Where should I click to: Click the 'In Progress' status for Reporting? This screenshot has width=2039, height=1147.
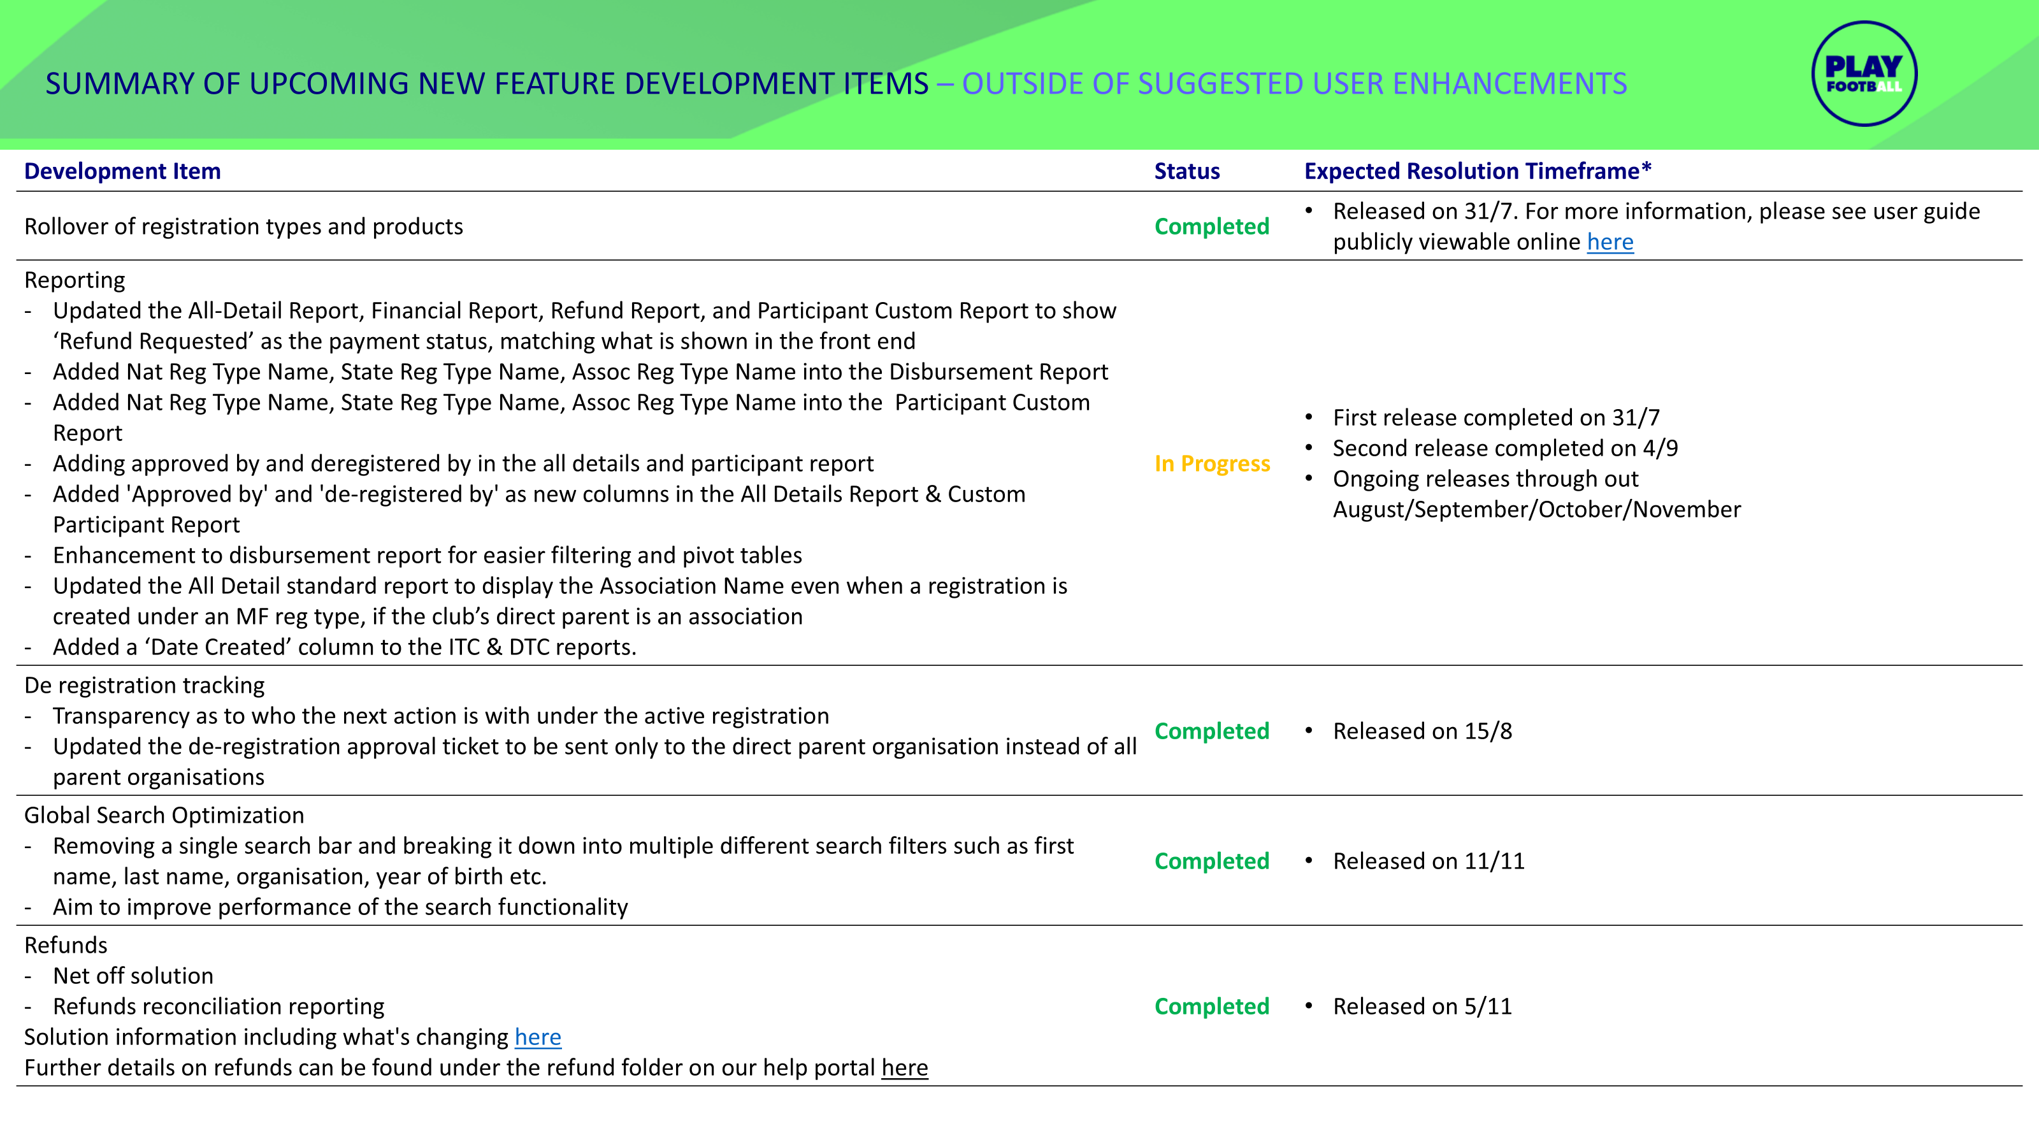coord(1211,464)
